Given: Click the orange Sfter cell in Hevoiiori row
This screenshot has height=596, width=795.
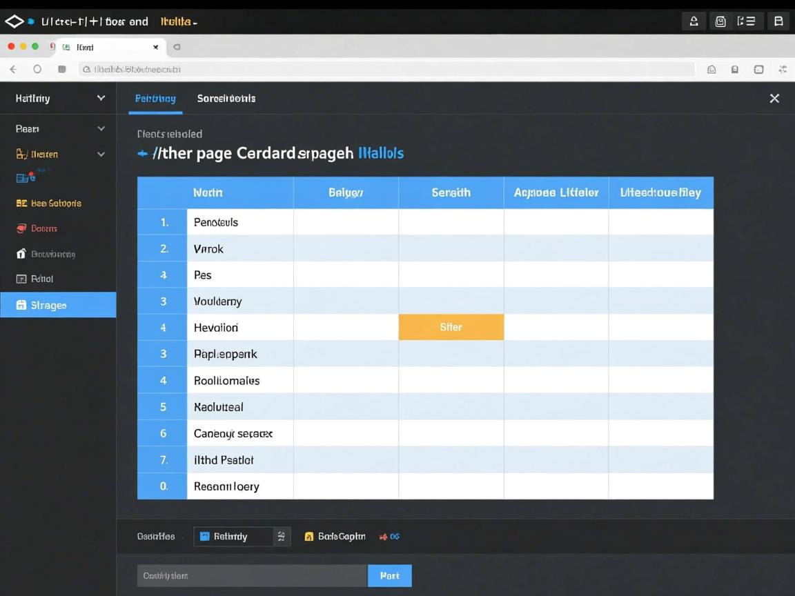Looking at the screenshot, I should (x=451, y=327).
